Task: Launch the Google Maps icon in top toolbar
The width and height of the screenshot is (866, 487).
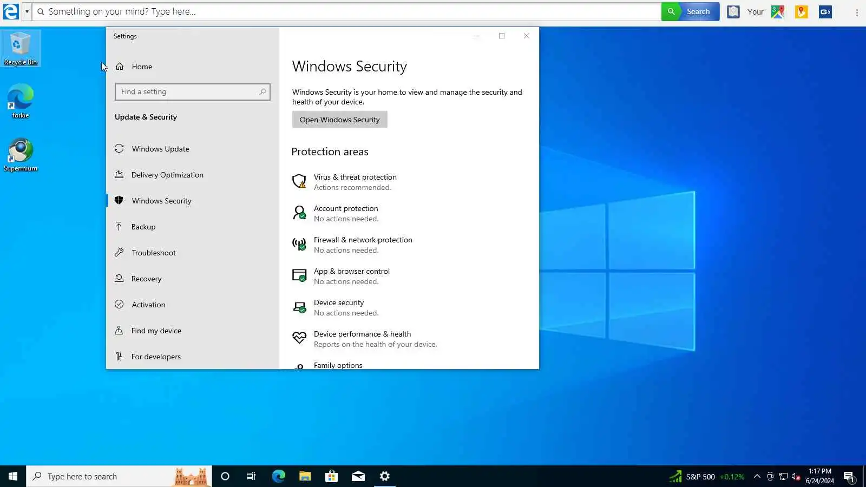Action: pos(778,11)
